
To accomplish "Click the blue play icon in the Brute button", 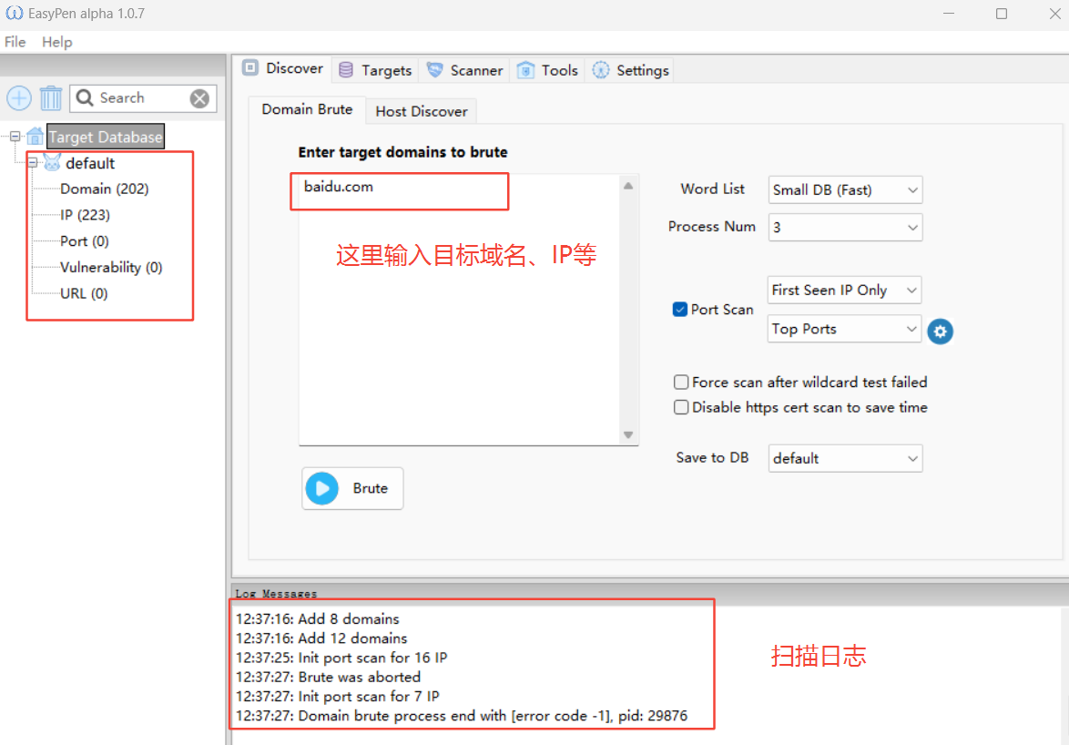I will click(321, 488).
